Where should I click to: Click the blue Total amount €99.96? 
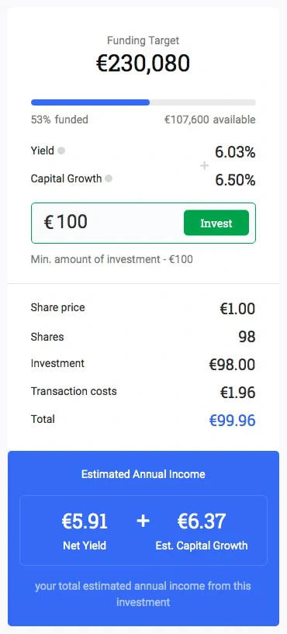coord(232,421)
